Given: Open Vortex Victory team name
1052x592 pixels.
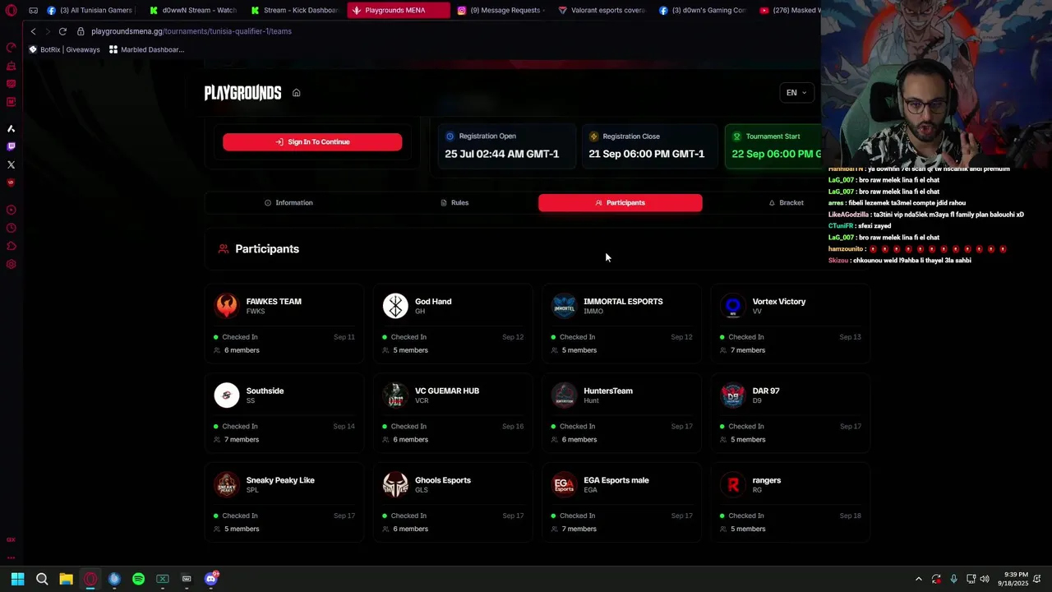Looking at the screenshot, I should [779, 302].
